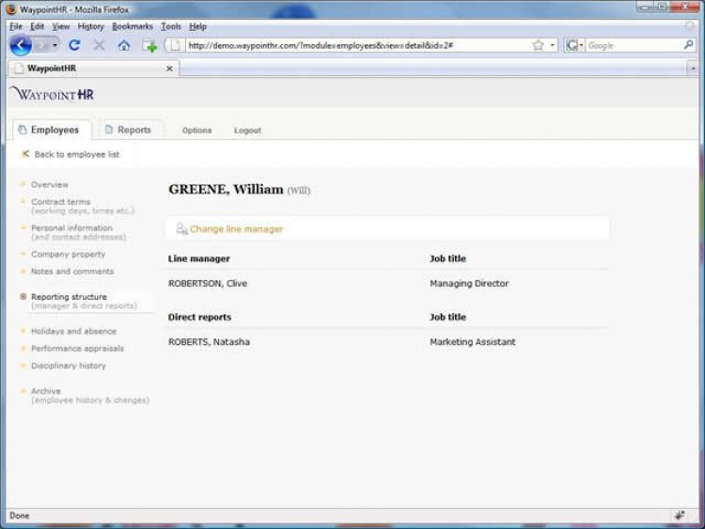Open Notes and comments section
705x529 pixels.
pos(72,271)
